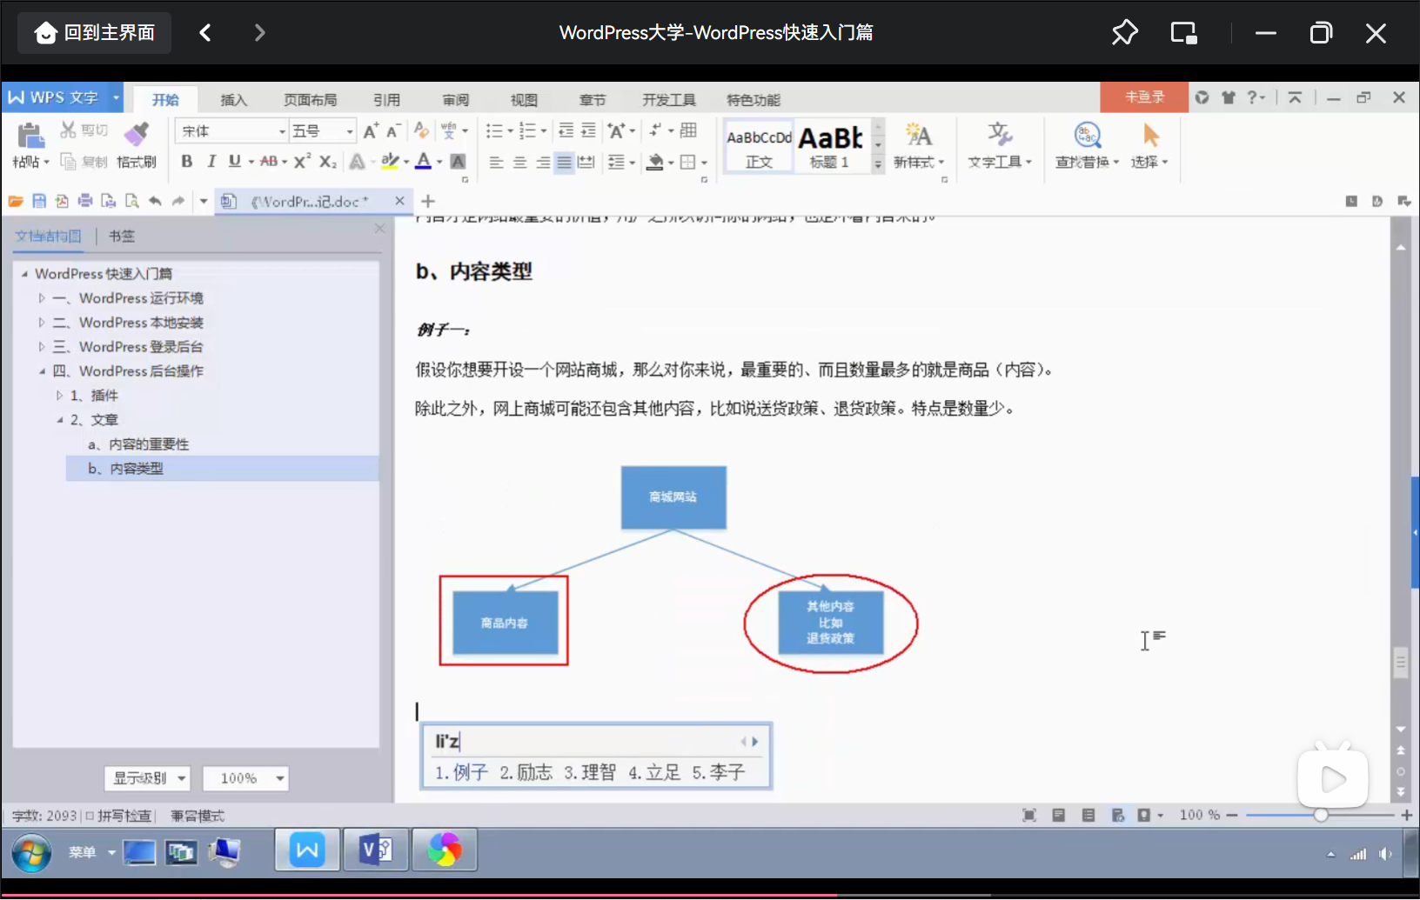
Task: Toggle underline formatting with U
Action: 234,161
